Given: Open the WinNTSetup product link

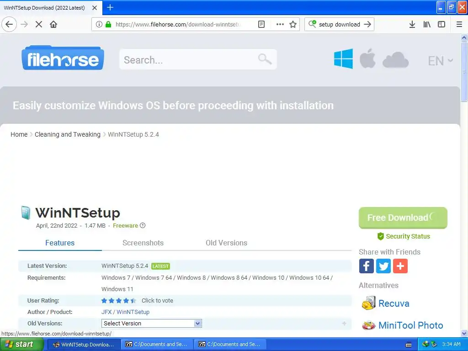Looking at the screenshot, I should pos(133,312).
